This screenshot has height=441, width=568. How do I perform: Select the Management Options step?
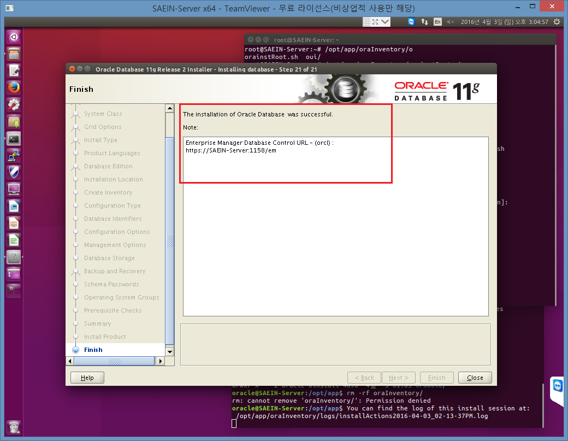coord(115,245)
